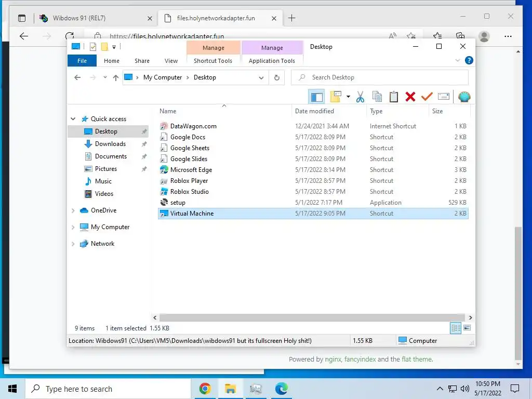Open the File ribbon tab
The height and width of the screenshot is (399, 532).
click(x=82, y=61)
